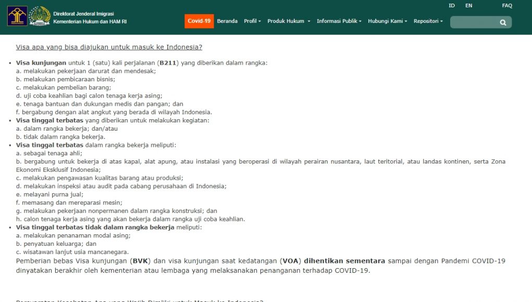Expand the Informasi Publik menu

pos(340,21)
